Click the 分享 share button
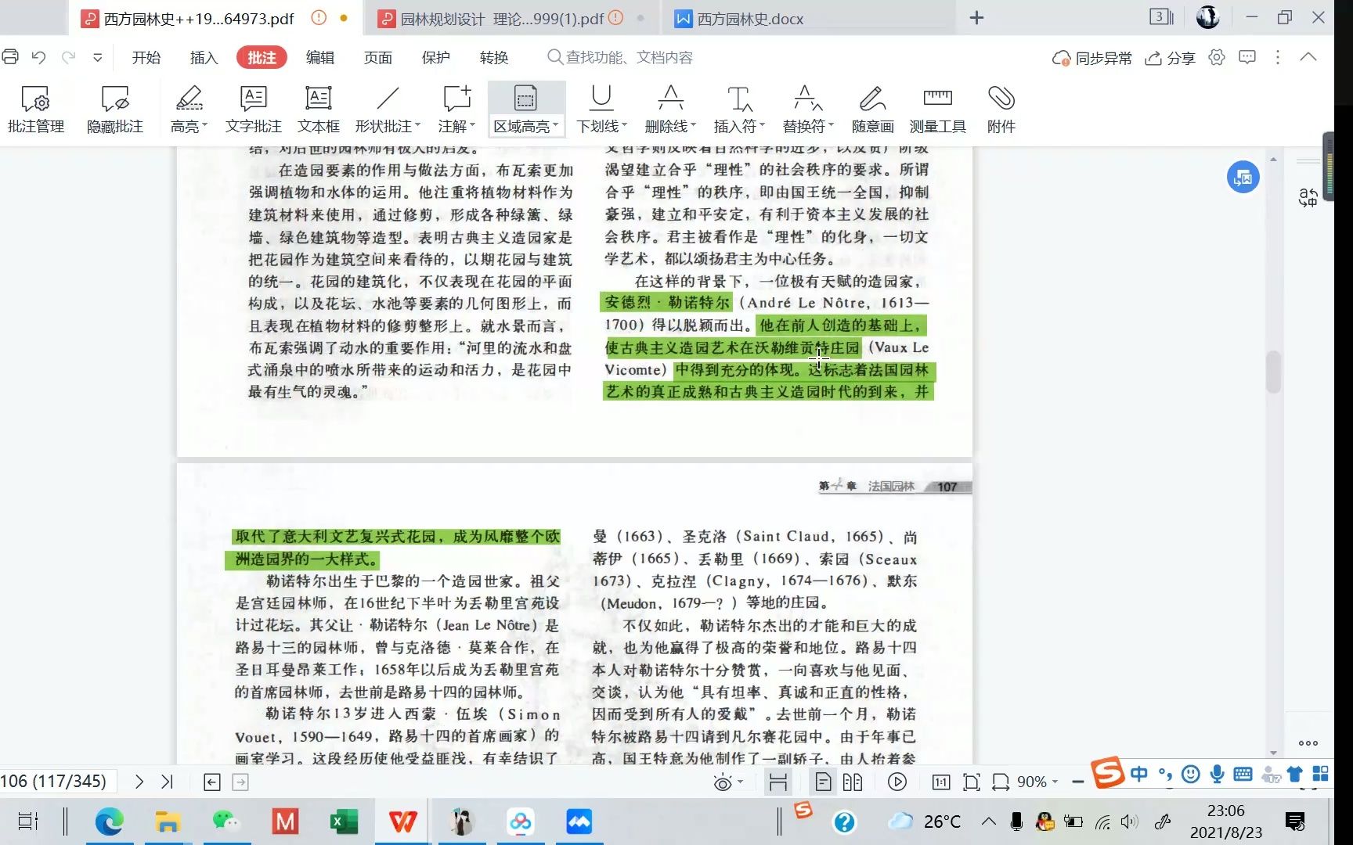Viewport: 1353px width, 845px height. 1170,58
